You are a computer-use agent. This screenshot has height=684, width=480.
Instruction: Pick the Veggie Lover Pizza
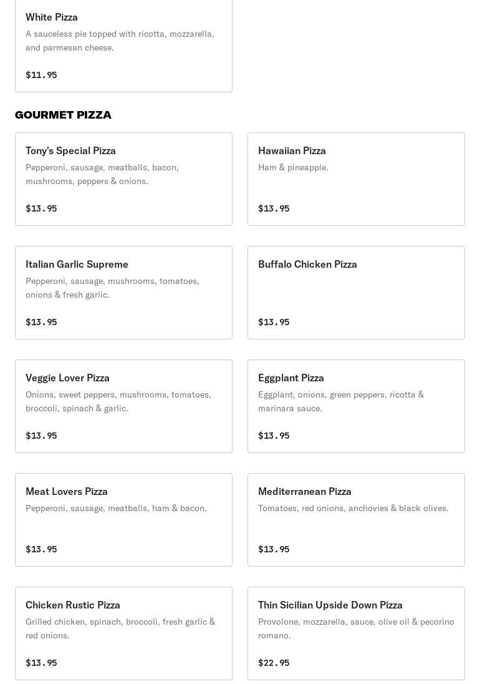(123, 406)
